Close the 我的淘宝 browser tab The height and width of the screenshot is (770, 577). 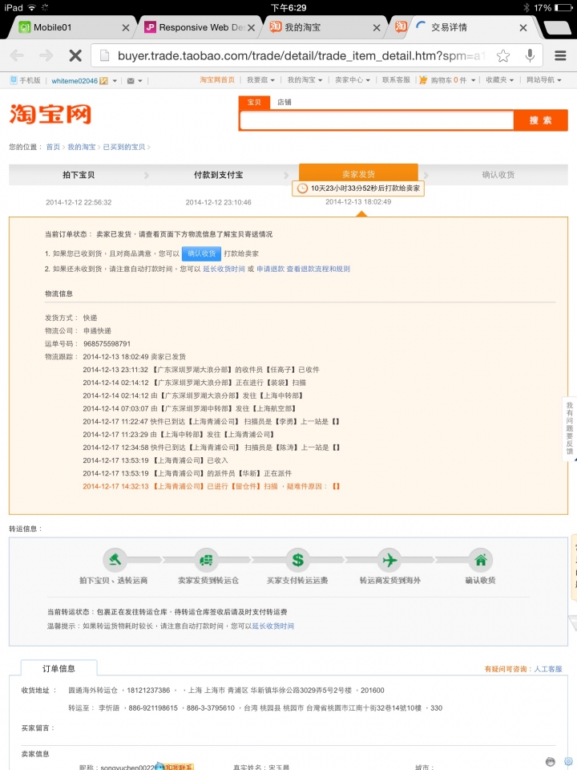(x=377, y=28)
